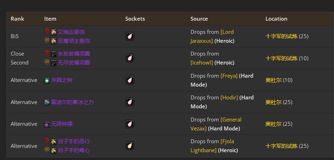This screenshot has width=334, height=160.
Task: Follow the [Lord Jaraxxus] source link
Action: point(212,36)
